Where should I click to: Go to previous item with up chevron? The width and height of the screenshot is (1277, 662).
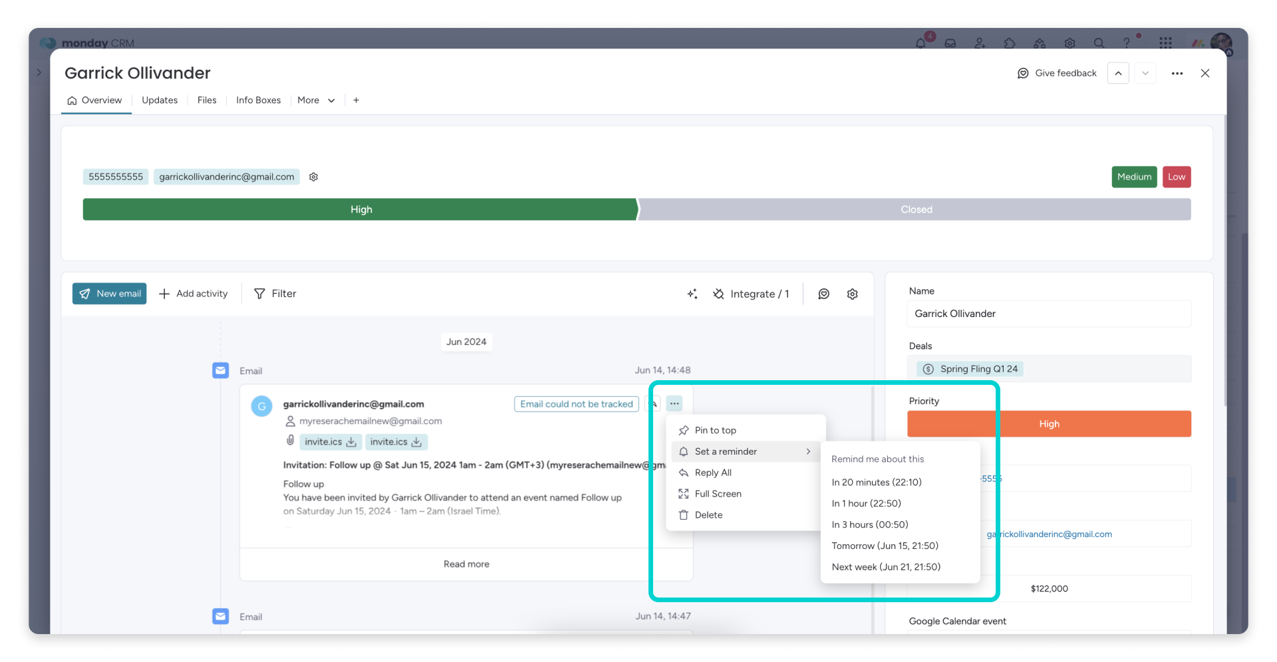1118,73
